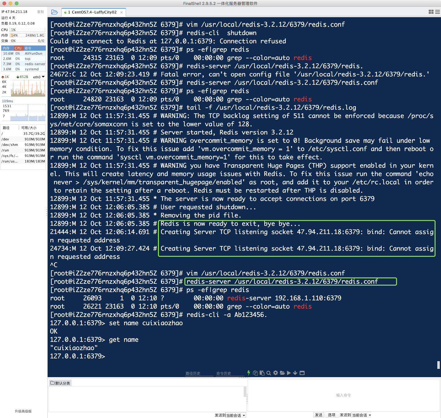Click the 升级高级版 upgrade link
441x418 pixels.
pyautogui.click(x=23, y=411)
